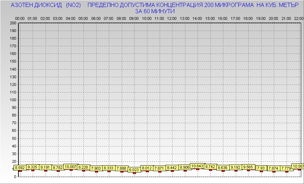Select the 6.023 lowest value label

pyautogui.click(x=134, y=170)
